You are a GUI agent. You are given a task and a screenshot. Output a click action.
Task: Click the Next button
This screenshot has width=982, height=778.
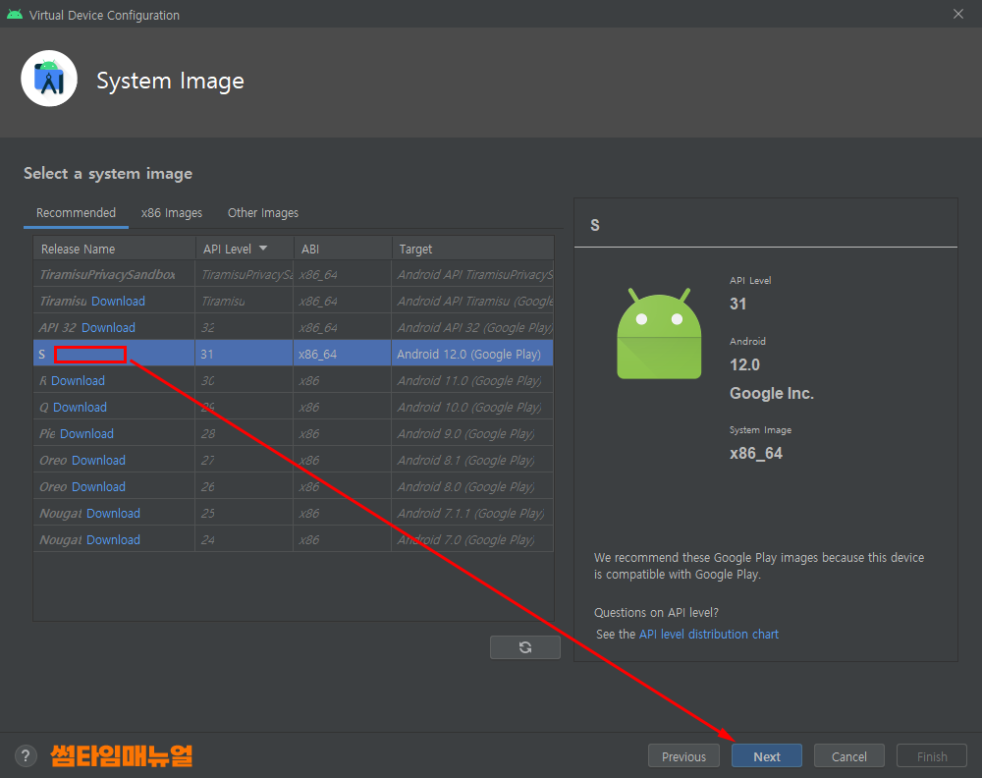(x=767, y=756)
